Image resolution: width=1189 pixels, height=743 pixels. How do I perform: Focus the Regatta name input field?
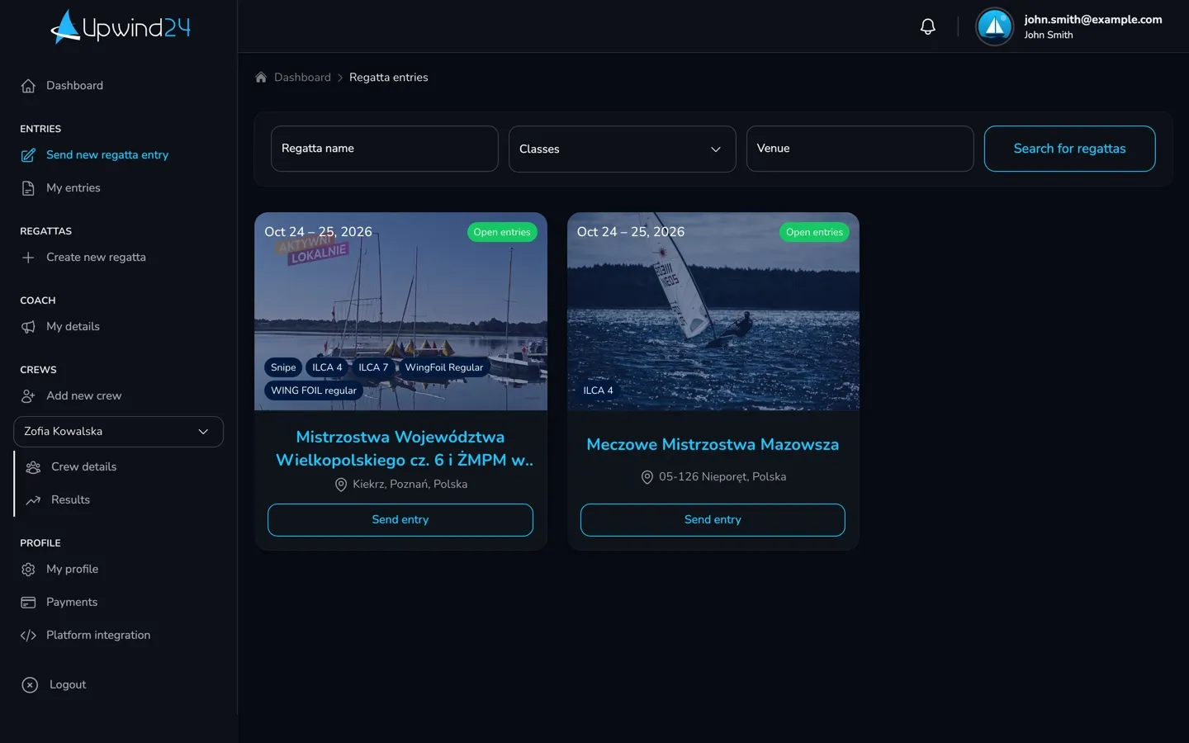coord(384,149)
